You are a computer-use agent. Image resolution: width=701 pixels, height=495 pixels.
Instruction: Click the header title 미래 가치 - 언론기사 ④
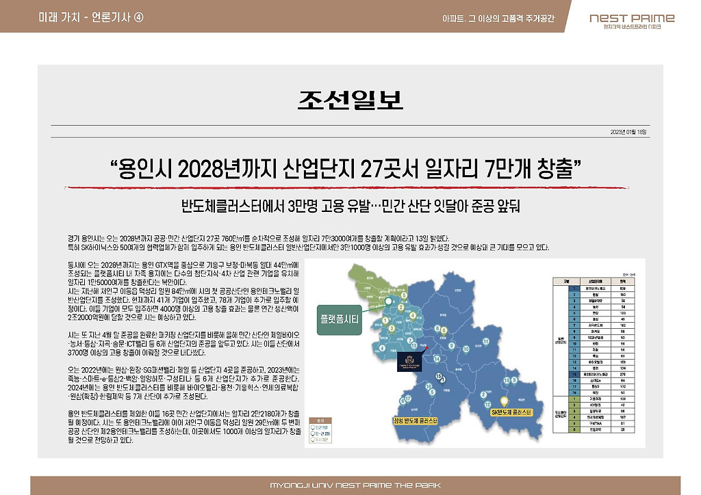[91, 17]
